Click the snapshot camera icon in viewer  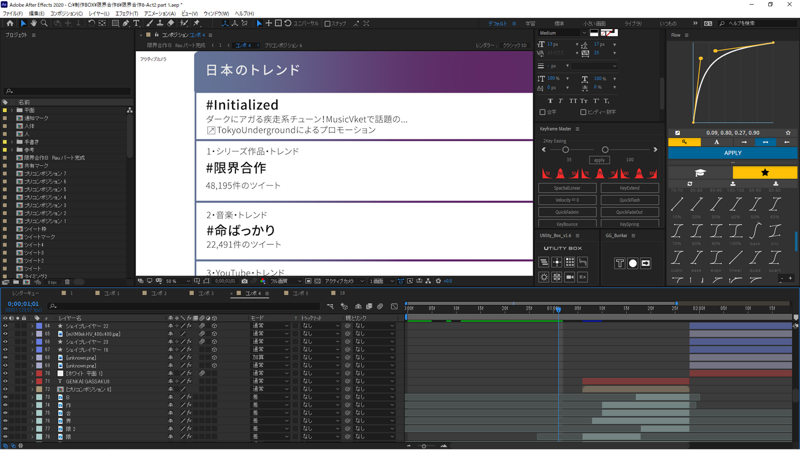click(x=244, y=281)
